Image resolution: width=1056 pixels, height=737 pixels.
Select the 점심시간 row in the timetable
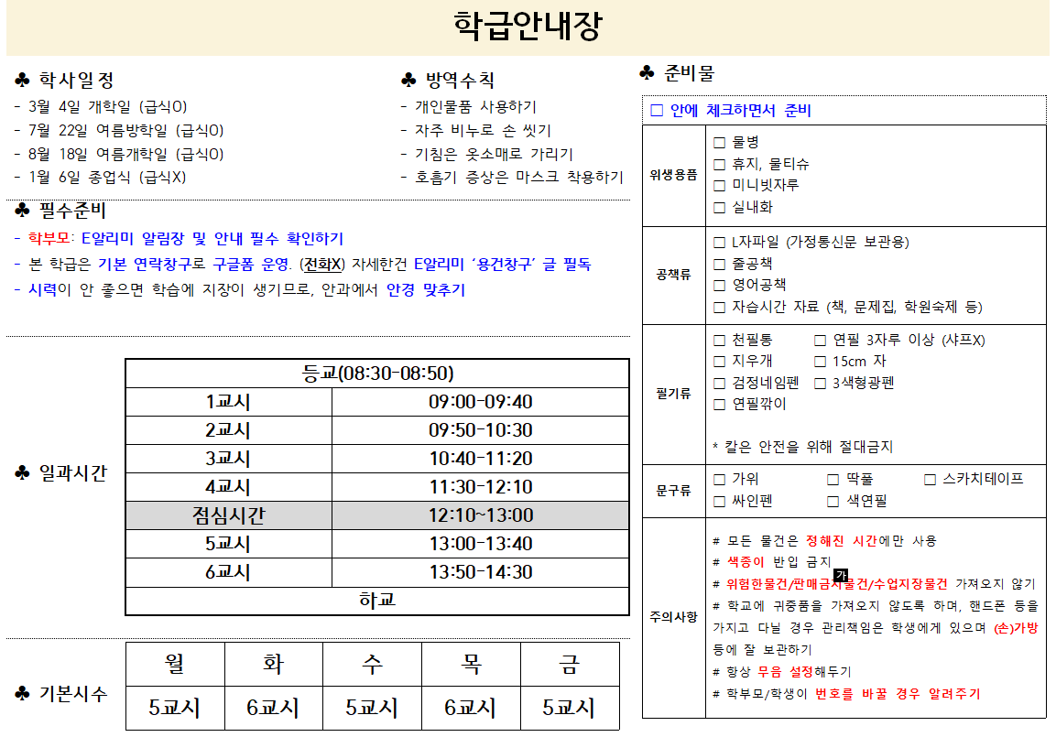point(376,515)
